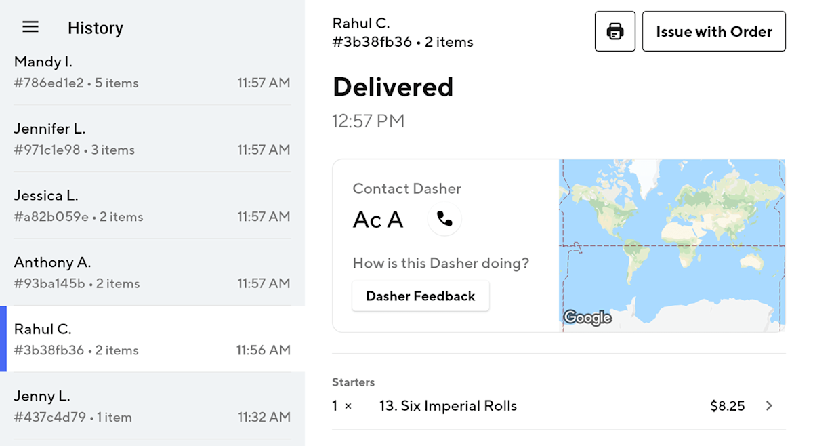Click the Google logo on the map

click(x=587, y=317)
